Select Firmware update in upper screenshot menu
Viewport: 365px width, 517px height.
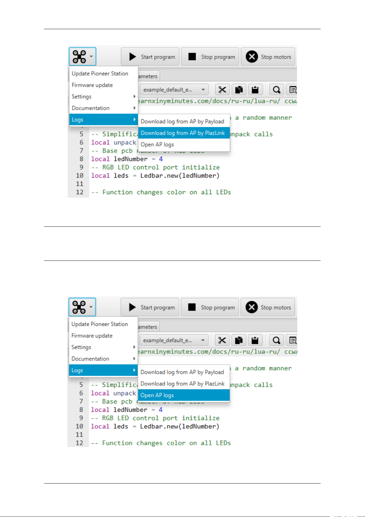[x=103, y=85]
